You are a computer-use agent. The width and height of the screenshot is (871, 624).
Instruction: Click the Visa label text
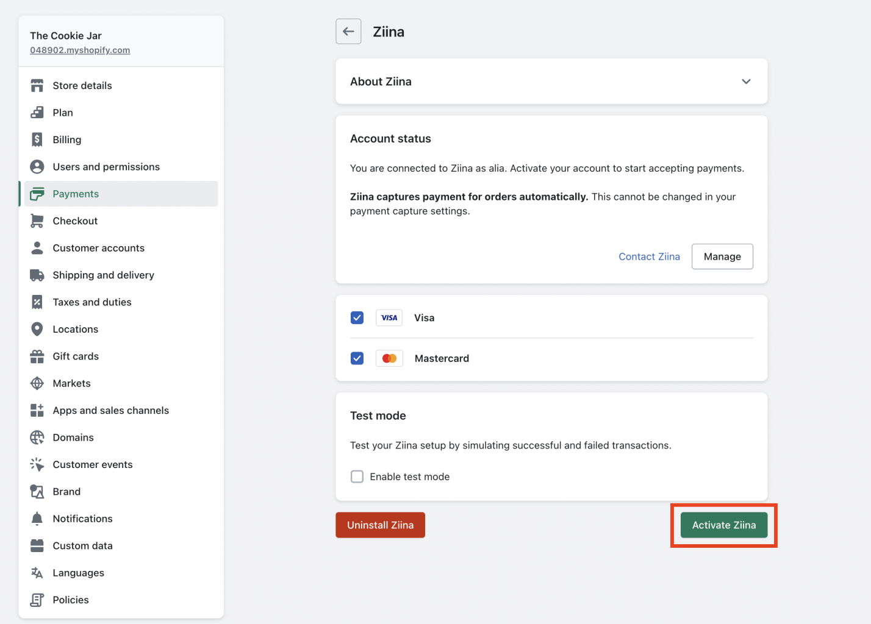(x=425, y=317)
